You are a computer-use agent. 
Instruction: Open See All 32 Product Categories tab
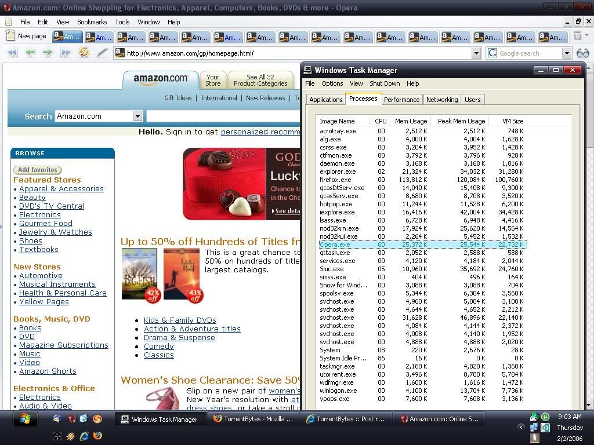tap(260, 80)
